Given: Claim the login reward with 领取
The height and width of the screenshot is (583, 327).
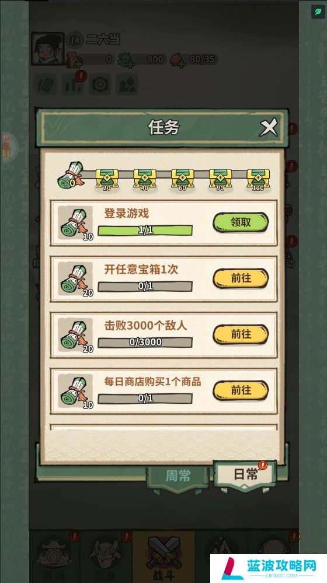Looking at the screenshot, I should click(241, 222).
